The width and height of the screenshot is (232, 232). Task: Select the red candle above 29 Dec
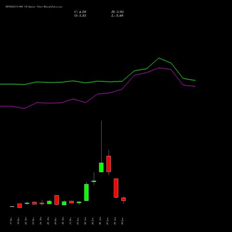57,200
